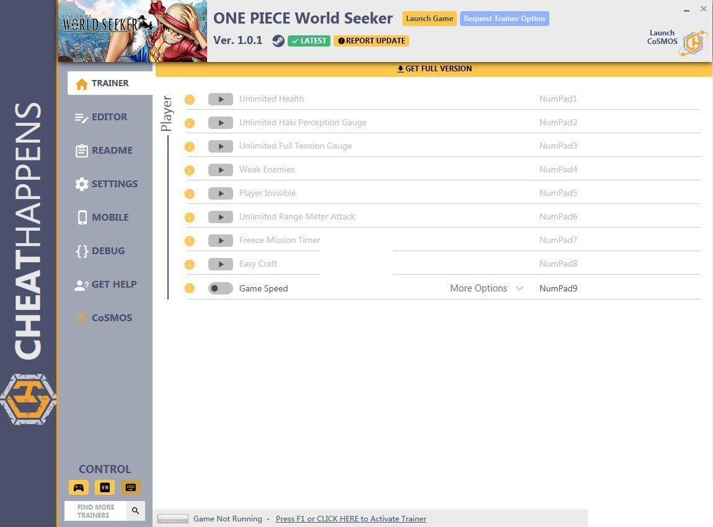Screen dimensions: 713x527
Task: Click the info icon beside Unlimited Health
Action: (x=190, y=100)
